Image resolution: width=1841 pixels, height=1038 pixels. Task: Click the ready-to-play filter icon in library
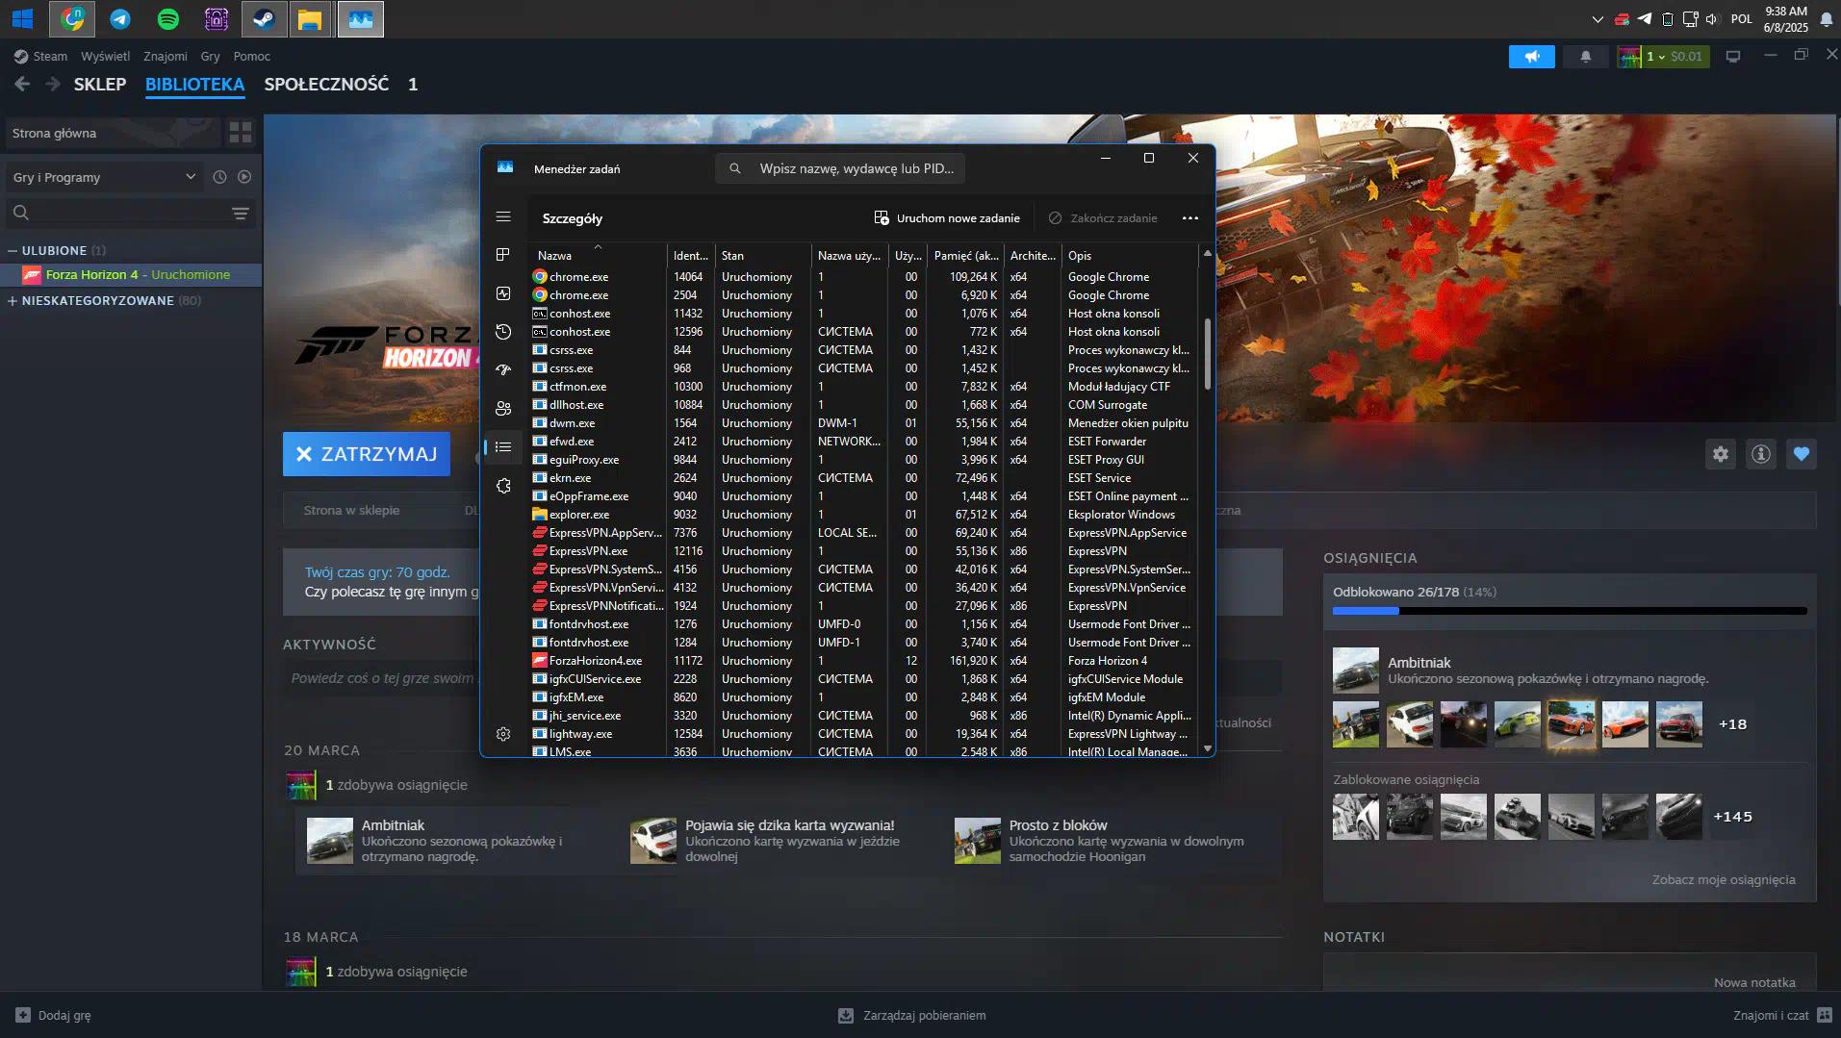(244, 177)
